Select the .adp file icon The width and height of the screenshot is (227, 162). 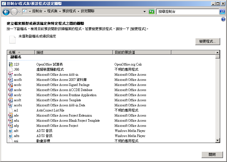10,126
